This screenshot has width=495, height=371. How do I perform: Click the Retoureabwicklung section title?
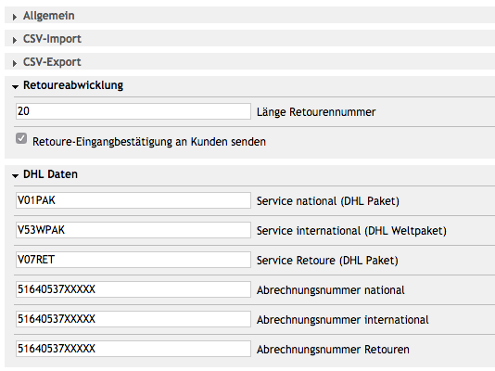(73, 85)
